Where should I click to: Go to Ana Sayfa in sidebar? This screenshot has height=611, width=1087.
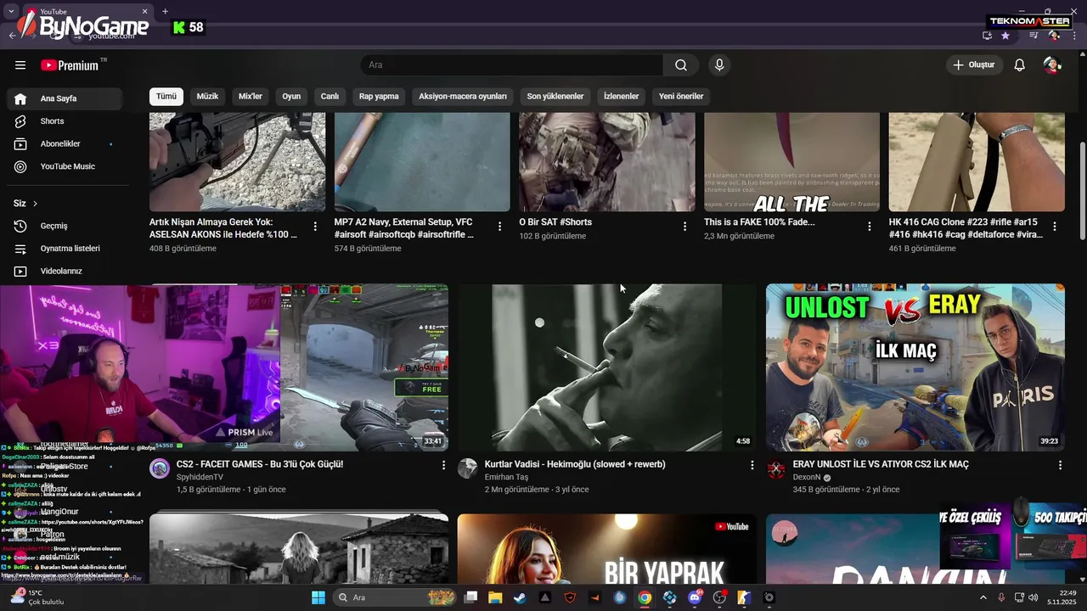(x=66, y=98)
